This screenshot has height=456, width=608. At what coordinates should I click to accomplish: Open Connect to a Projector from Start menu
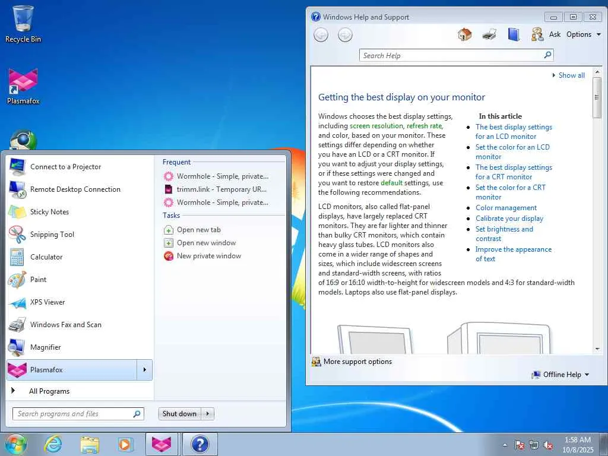coord(80,167)
